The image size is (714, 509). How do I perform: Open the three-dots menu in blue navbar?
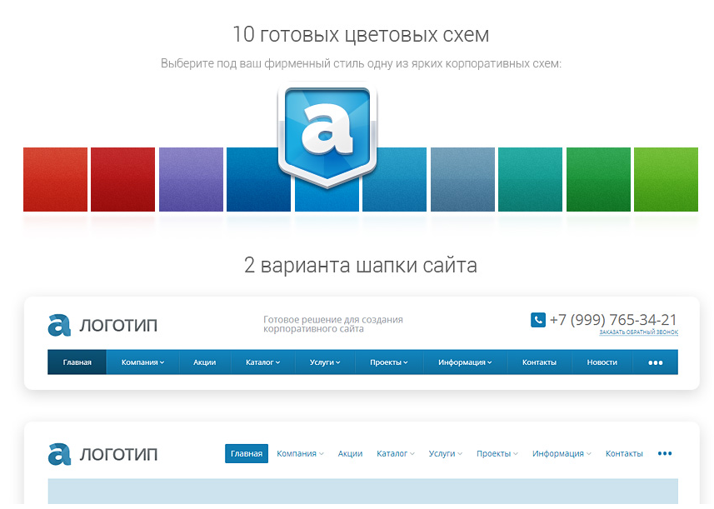(x=655, y=362)
